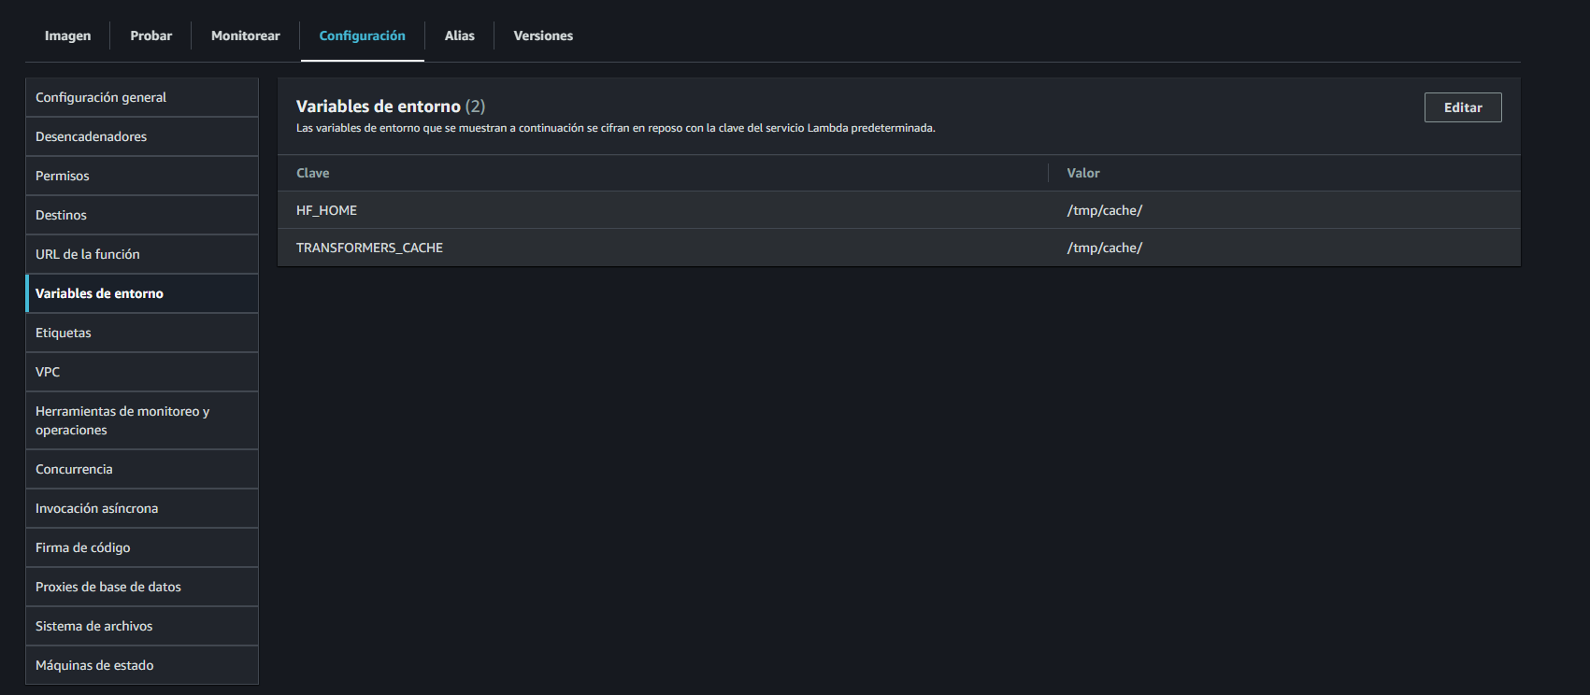This screenshot has width=1590, height=695.
Task: Open Configuración general in the sidebar
Action: click(x=101, y=97)
